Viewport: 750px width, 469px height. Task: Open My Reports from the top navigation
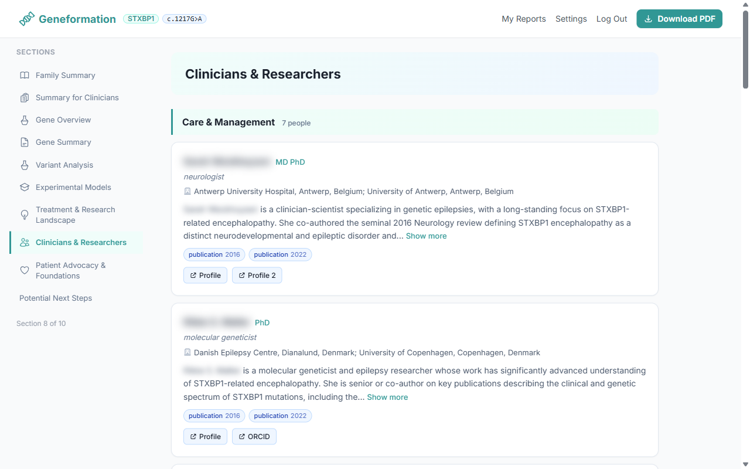524,19
